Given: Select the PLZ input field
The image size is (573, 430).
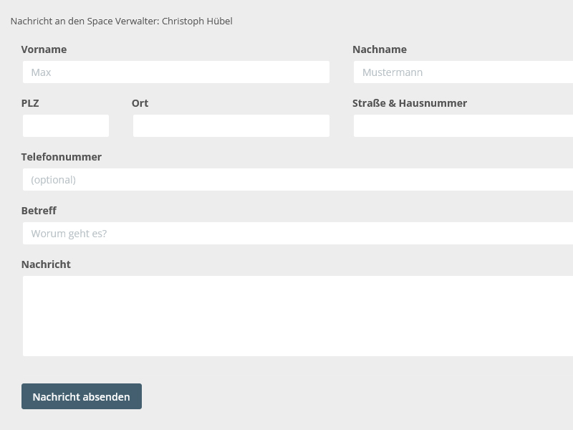Looking at the screenshot, I should [66, 126].
